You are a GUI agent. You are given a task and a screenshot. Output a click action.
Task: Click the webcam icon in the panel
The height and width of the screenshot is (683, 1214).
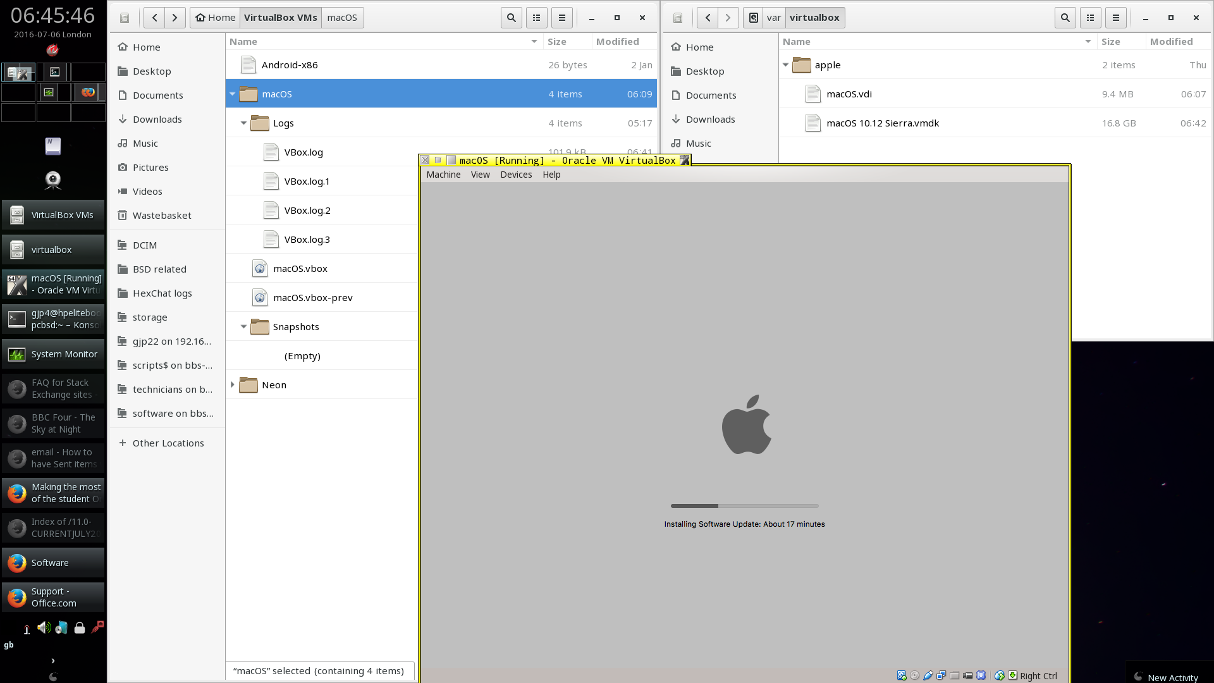(53, 181)
